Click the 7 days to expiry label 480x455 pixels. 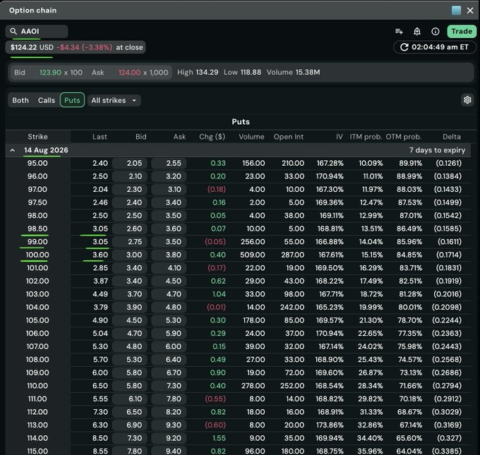[437, 150]
